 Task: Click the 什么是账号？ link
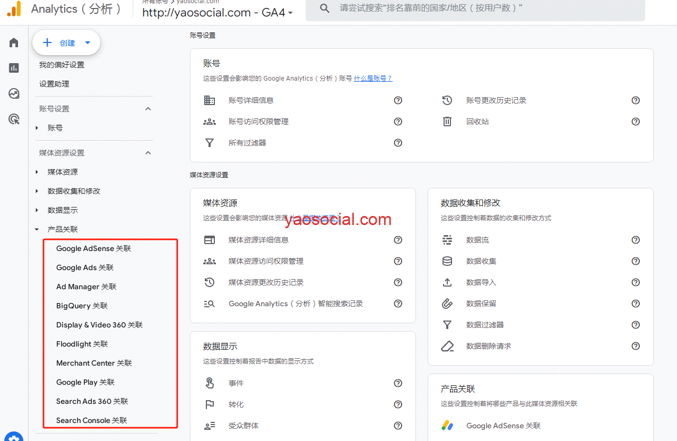click(x=373, y=79)
